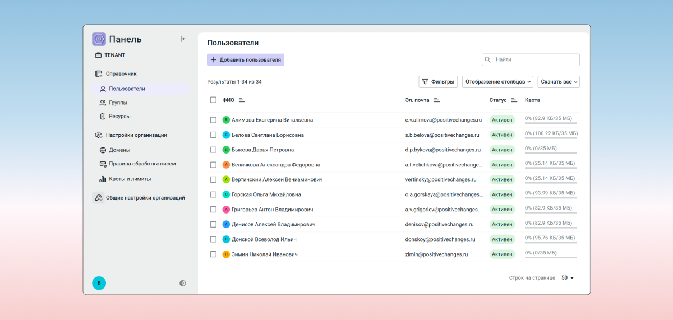Click the user avatar in sidebar bottom

(99, 284)
